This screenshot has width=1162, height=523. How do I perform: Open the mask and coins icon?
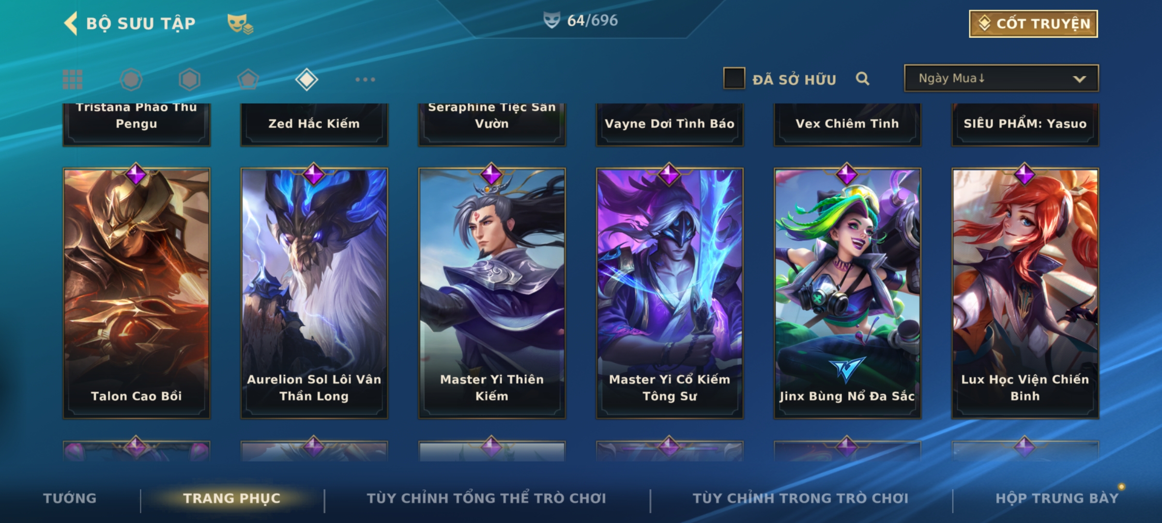pos(240,24)
